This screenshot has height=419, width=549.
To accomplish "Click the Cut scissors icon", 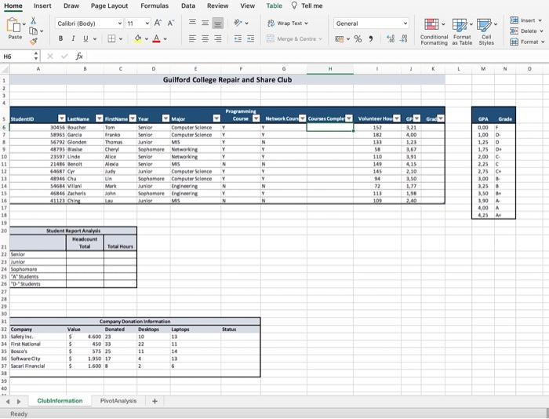I will tap(33, 20).
